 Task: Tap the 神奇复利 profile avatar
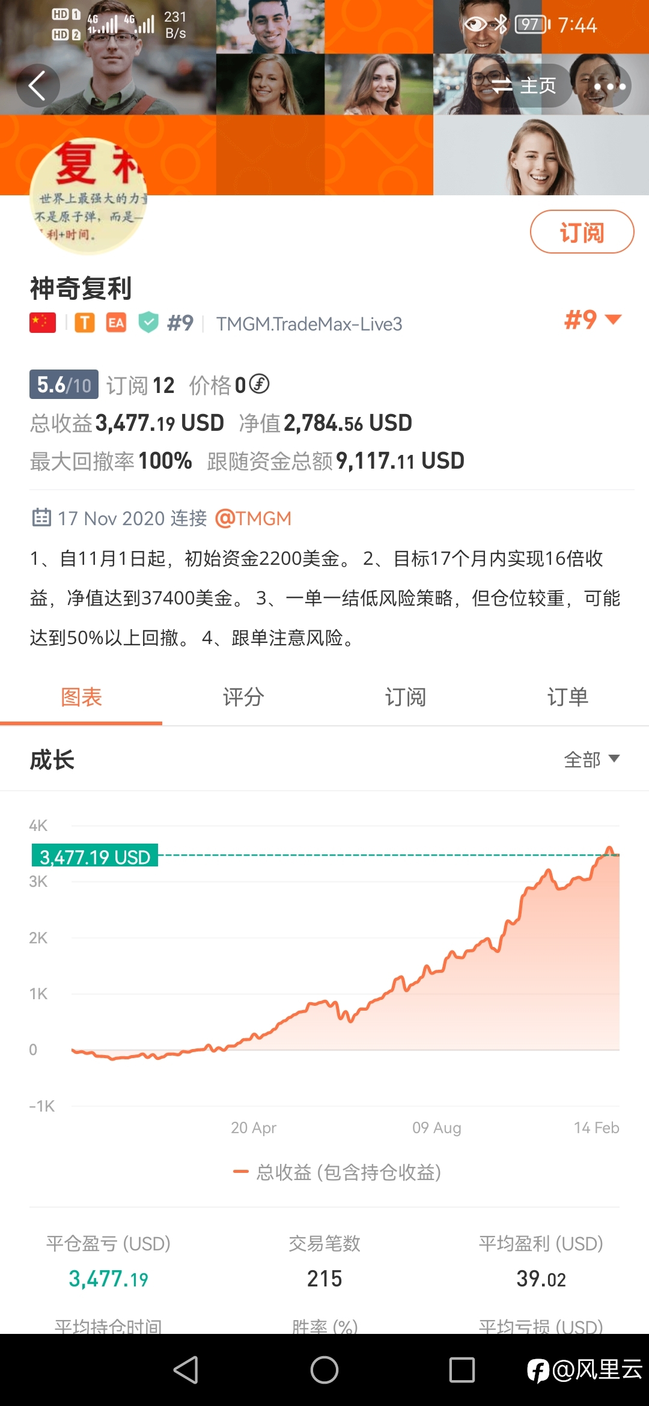click(x=88, y=196)
